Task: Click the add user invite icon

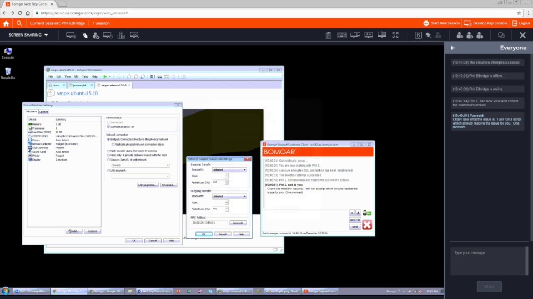Action: [x=470, y=35]
